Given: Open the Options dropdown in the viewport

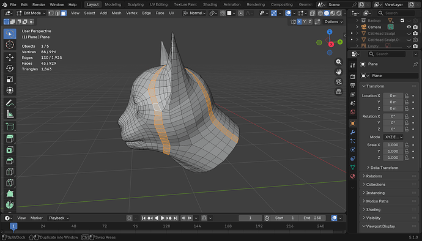Looking at the screenshot, I should click(x=333, y=22).
